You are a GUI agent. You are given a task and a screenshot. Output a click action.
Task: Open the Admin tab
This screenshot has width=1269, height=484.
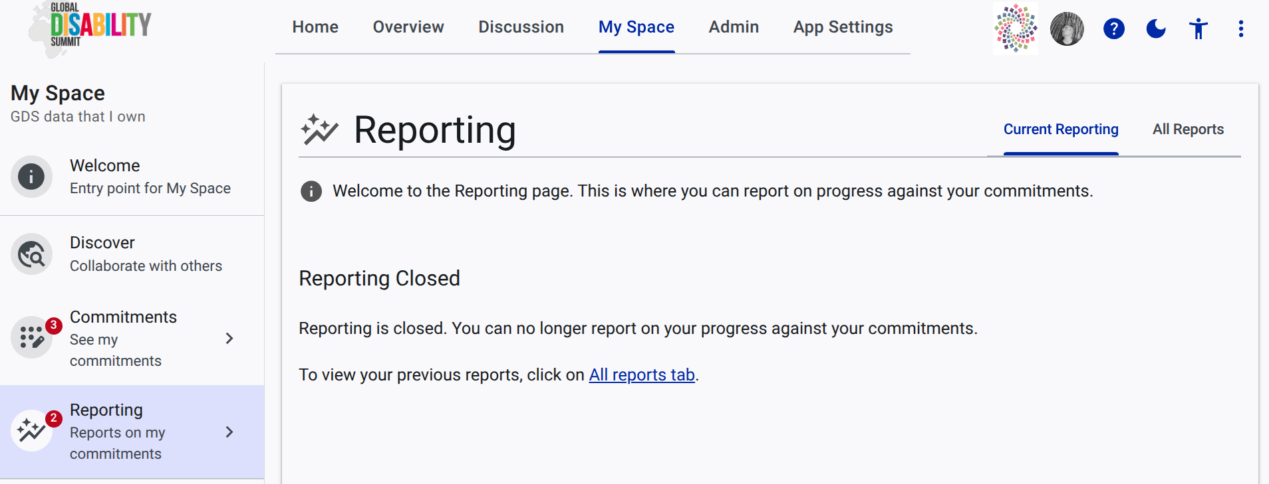(734, 27)
